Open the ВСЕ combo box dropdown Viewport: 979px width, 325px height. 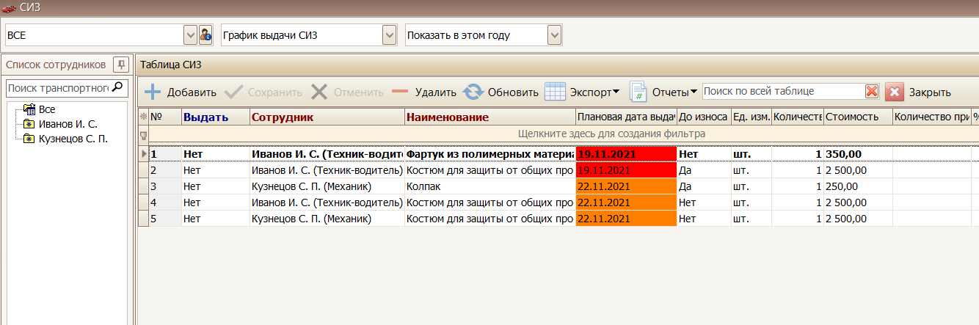point(190,35)
